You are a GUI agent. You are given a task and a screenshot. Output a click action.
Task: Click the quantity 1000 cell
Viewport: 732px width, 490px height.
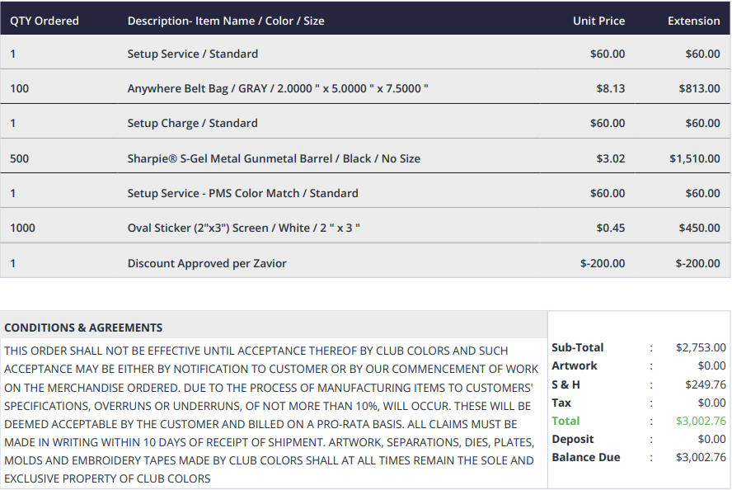click(x=22, y=228)
